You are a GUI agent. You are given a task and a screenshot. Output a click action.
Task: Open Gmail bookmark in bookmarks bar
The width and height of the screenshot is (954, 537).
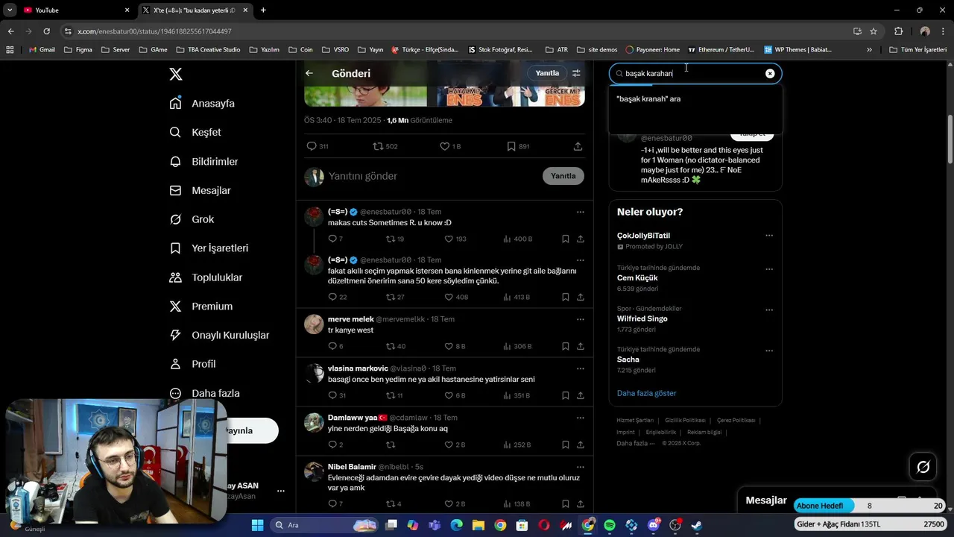pyautogui.click(x=42, y=50)
